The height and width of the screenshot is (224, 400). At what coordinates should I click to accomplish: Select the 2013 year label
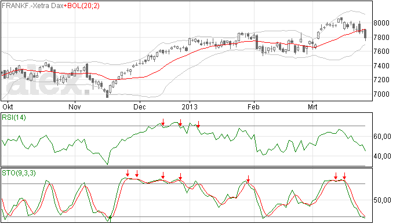coord(190,107)
